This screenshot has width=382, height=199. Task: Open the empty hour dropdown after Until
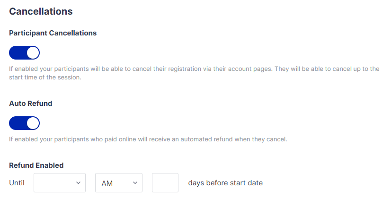(x=59, y=182)
